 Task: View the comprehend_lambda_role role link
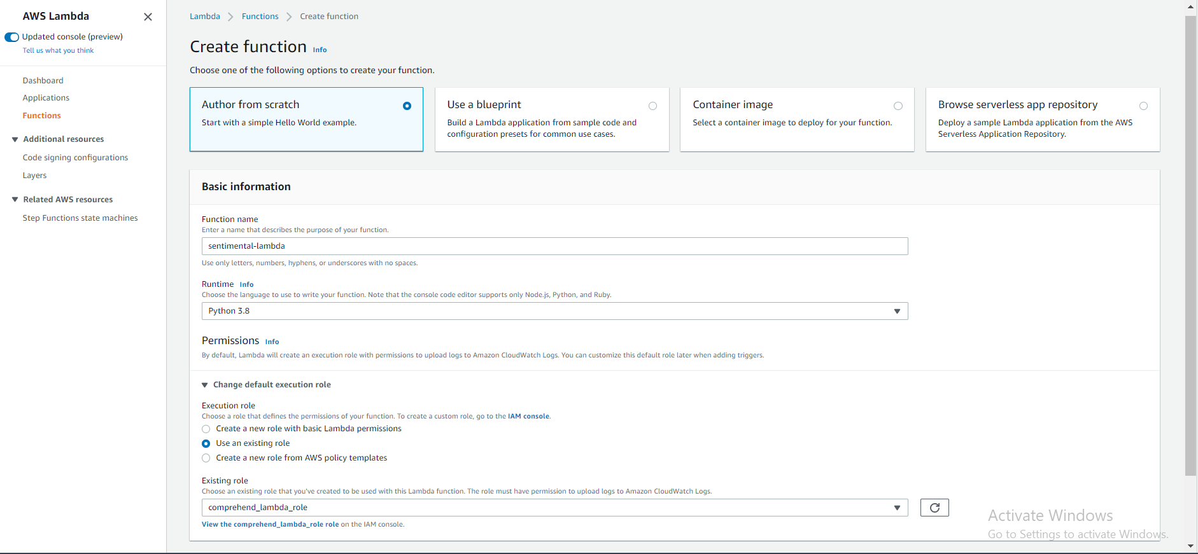[270, 525]
